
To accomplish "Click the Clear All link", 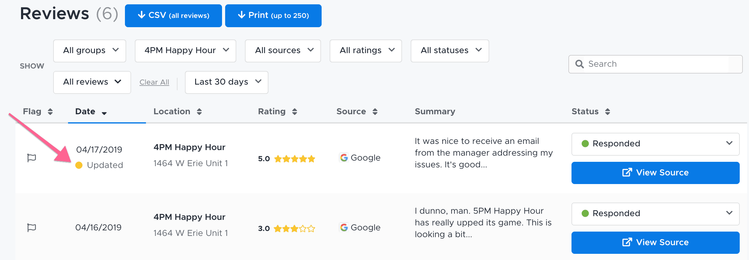I will click(154, 82).
